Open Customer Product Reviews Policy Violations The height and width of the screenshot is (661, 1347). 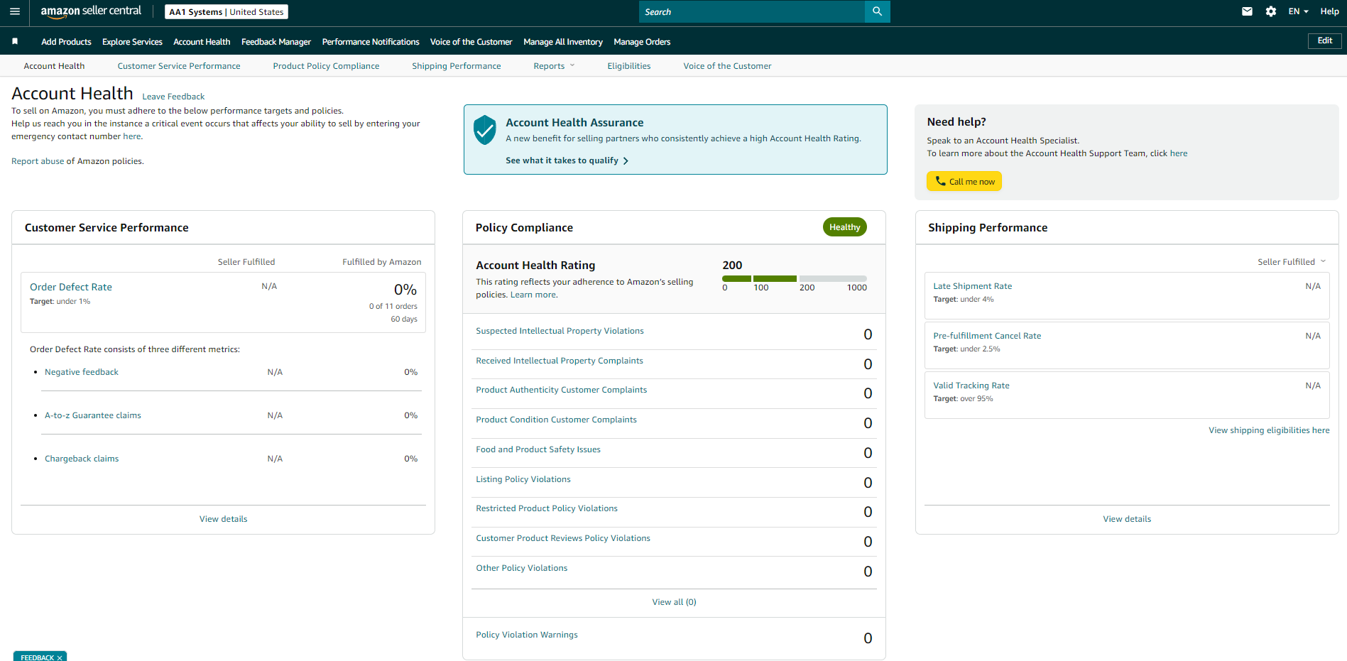point(563,538)
